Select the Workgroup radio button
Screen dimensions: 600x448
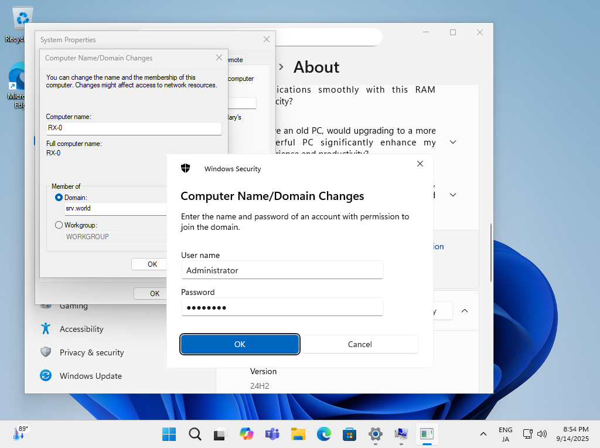(59, 225)
